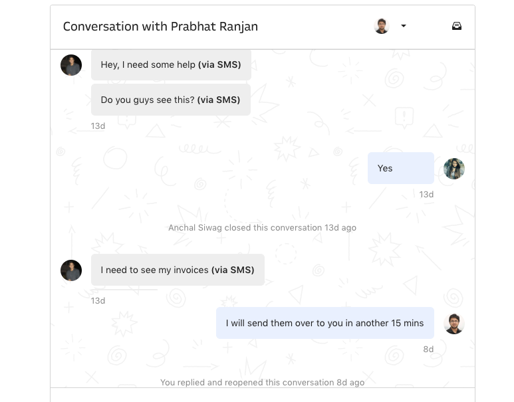Select the 'I need to see my invoices' message
The width and height of the screenshot is (514, 402).
(x=178, y=270)
